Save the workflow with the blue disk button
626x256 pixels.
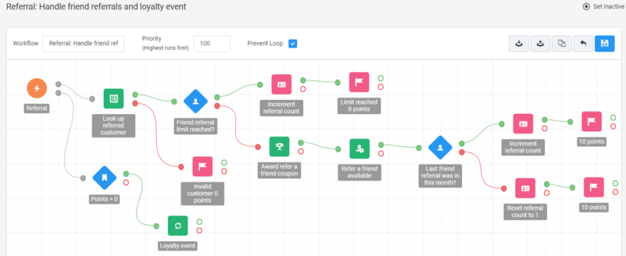tap(605, 43)
